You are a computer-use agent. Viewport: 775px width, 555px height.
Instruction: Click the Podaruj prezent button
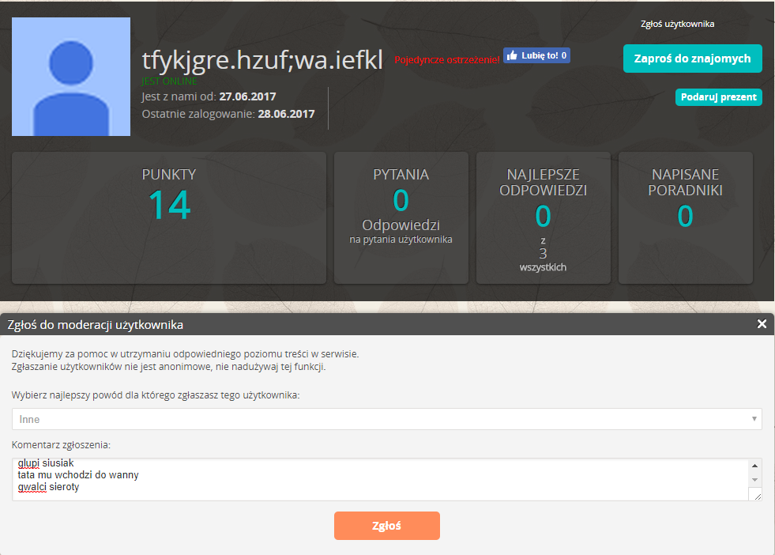[x=718, y=97]
